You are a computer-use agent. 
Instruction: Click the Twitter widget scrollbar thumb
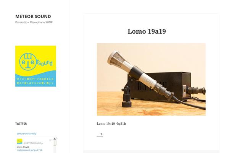coord(55,142)
